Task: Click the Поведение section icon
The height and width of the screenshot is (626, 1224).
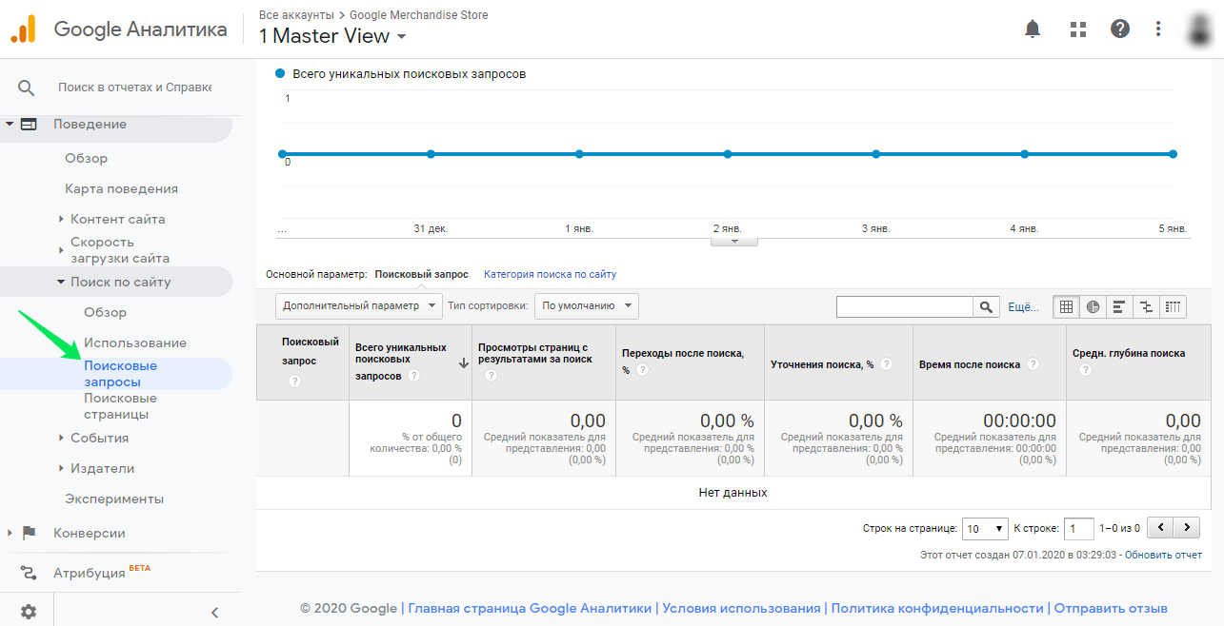Action: pyautogui.click(x=29, y=124)
